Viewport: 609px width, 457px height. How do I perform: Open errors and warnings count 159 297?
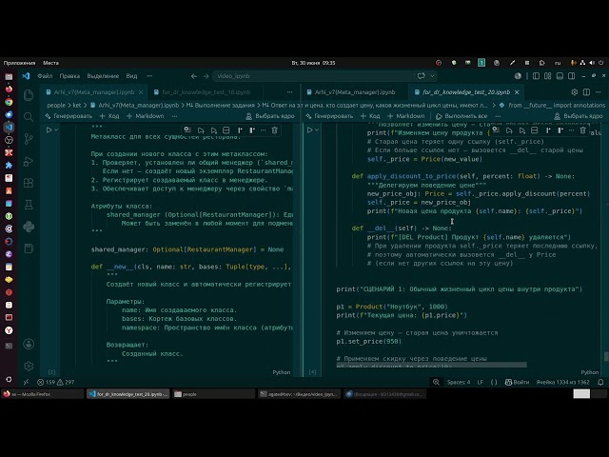click(55, 382)
